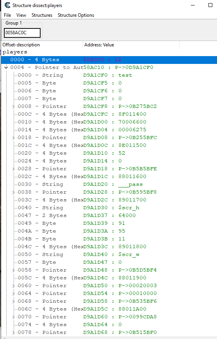Image resolution: width=217 pixels, height=339 pixels.
Task: Open the Structure Options menu
Action: pyautogui.click(x=76, y=15)
